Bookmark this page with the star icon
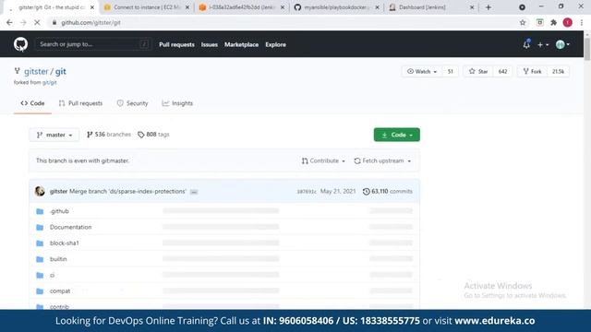Image resolution: width=591 pixels, height=332 pixels. (523, 22)
